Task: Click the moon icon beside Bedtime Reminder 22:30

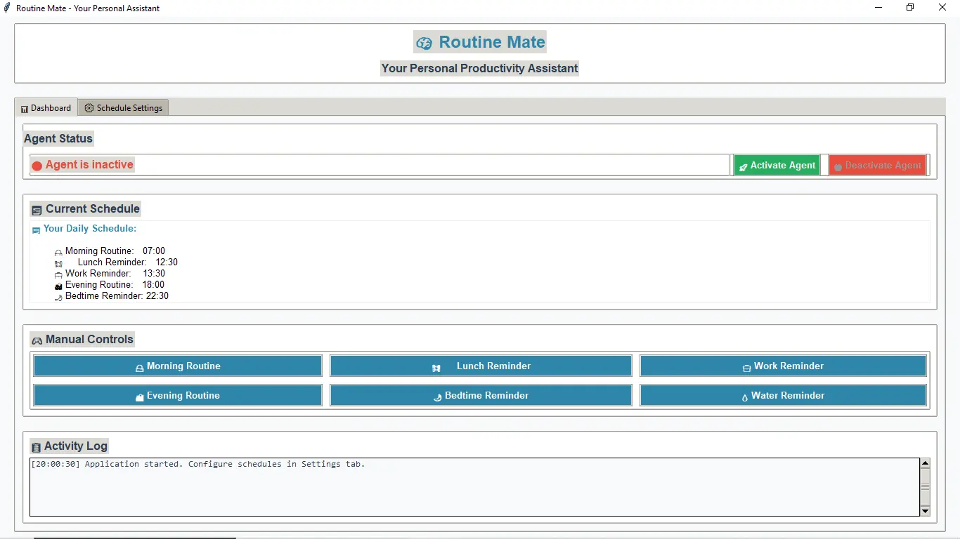Action: tap(58, 297)
